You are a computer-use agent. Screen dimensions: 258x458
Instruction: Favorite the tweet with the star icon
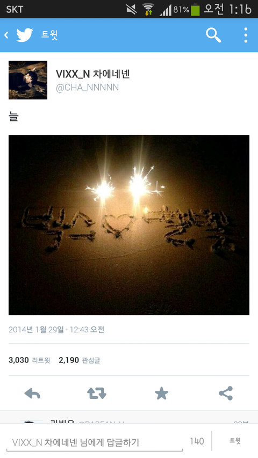(161, 394)
